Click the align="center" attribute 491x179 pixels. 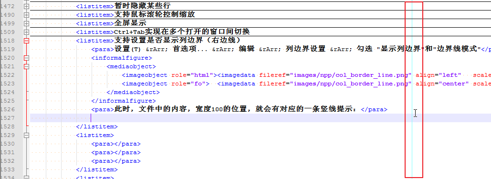442,84
